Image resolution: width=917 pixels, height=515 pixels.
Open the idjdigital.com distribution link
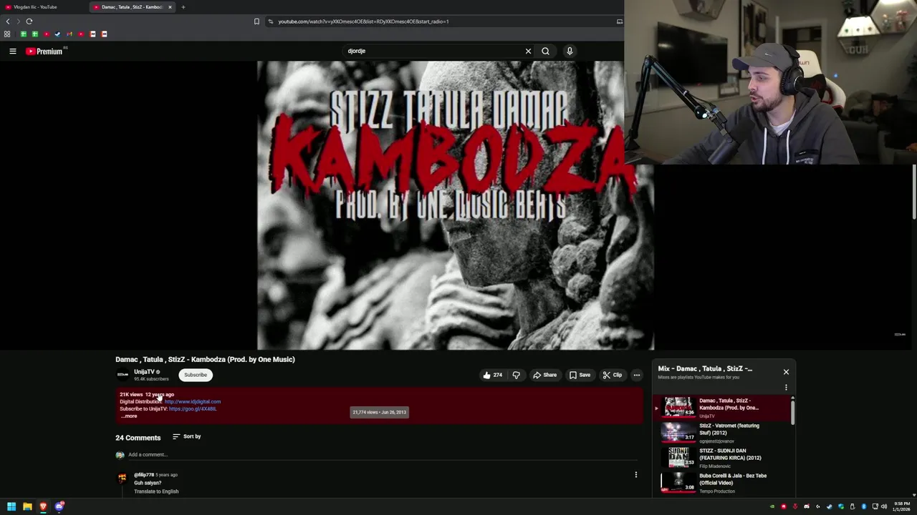(x=193, y=402)
